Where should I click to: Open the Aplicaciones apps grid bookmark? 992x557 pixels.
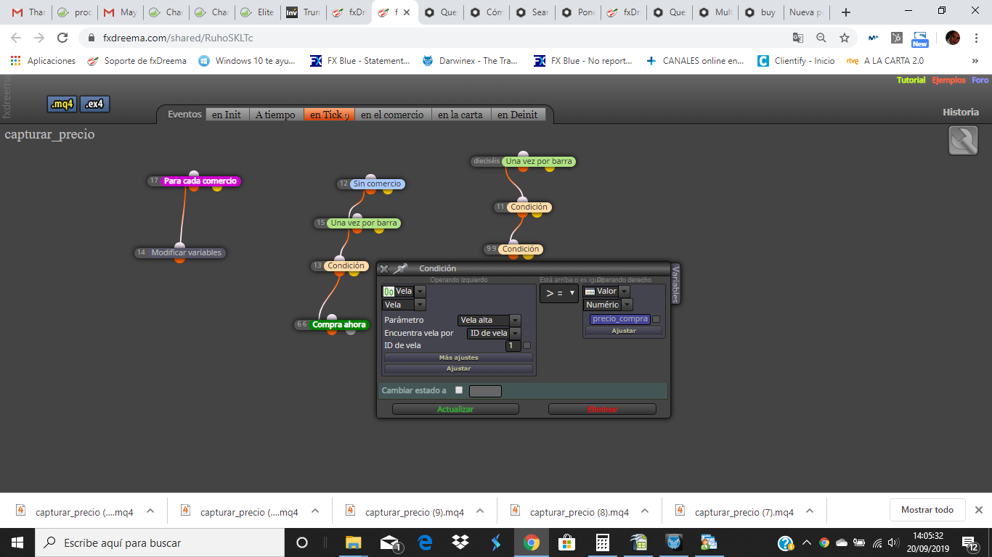point(43,61)
